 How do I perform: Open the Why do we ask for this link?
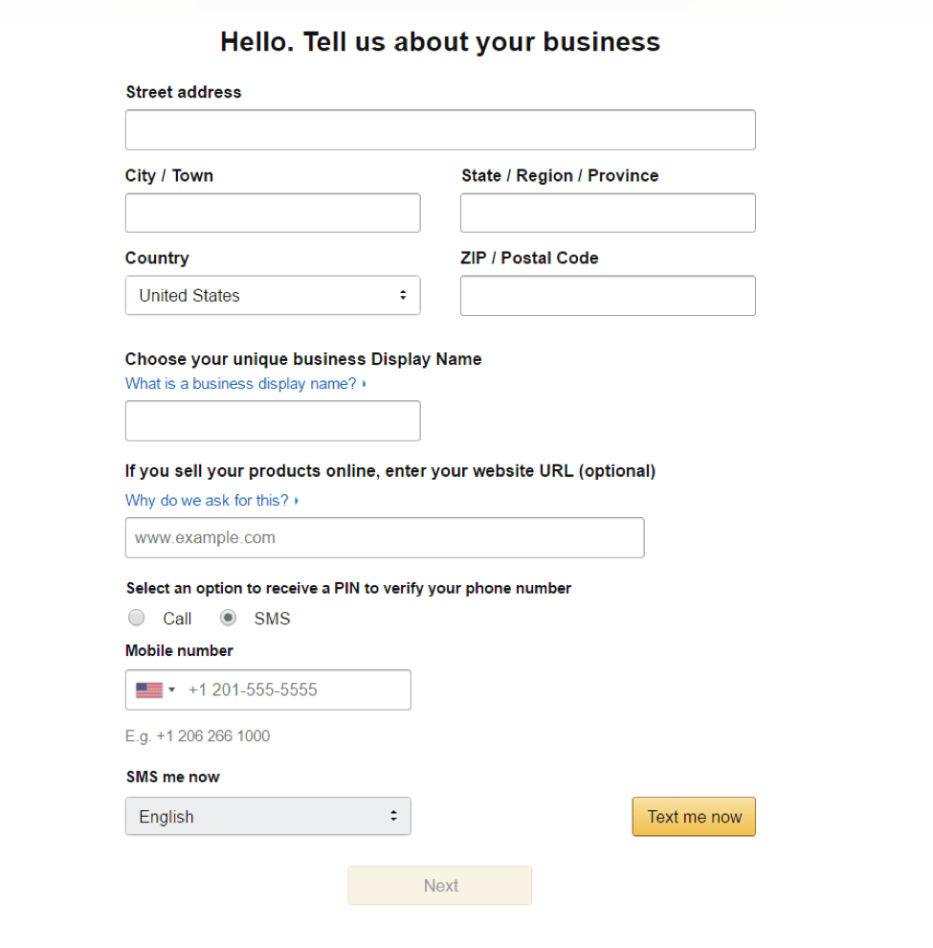[x=206, y=500]
